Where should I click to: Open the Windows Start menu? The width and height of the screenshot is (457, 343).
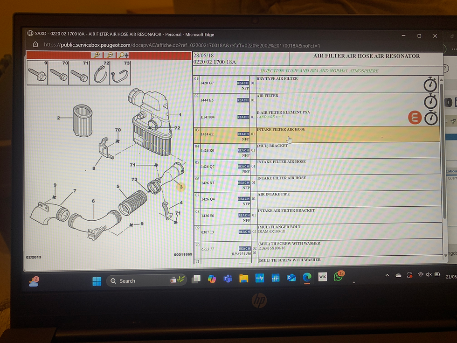point(97,281)
